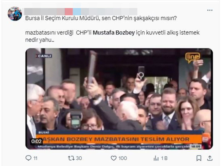The width and height of the screenshot is (223, 166).
Task: Play the Bozbey mazbata video
Action: pos(119,99)
